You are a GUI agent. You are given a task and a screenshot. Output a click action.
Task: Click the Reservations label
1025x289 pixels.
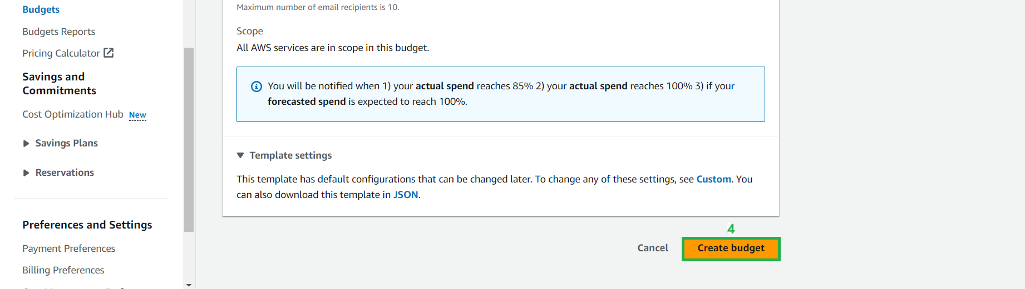(x=65, y=173)
